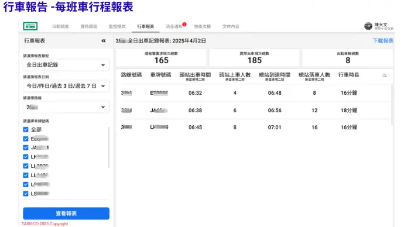Click the 頭站上車人數 column header
This screenshot has width=404, height=227.
[235, 75]
